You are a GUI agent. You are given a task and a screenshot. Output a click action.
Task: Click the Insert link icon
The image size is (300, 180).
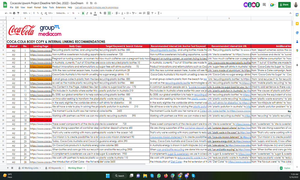(x=140, y=13)
